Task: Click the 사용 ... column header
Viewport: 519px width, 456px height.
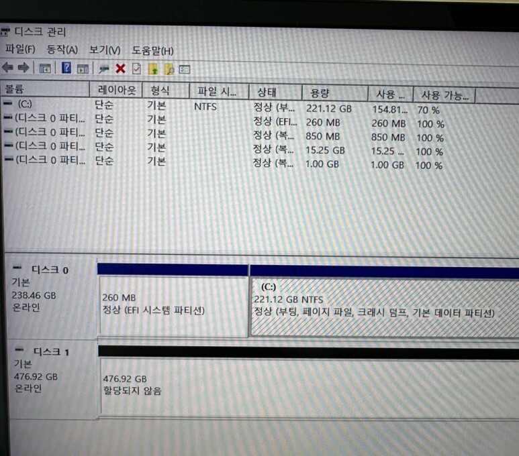Action: click(391, 95)
